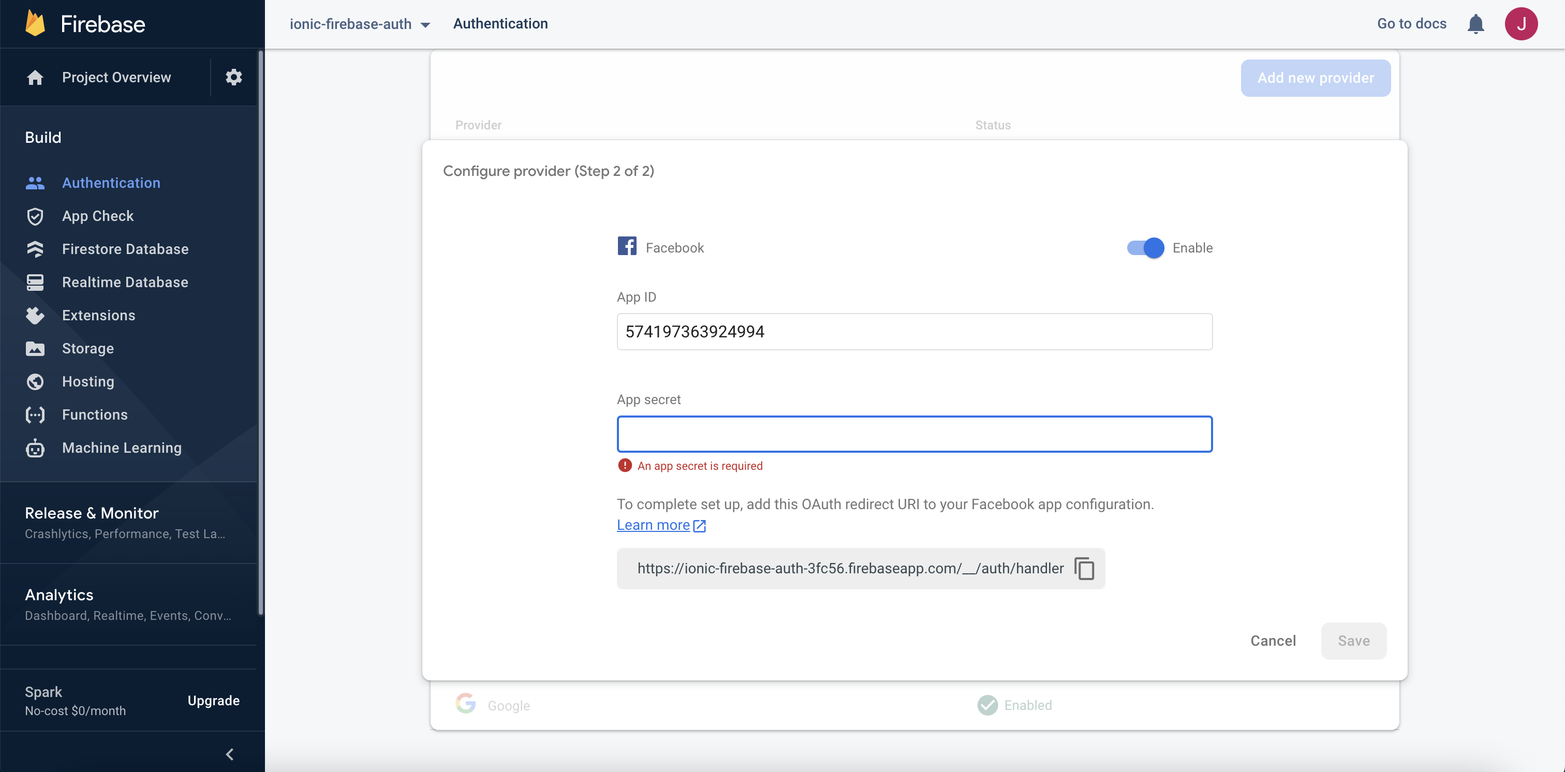The image size is (1565, 772).
Task: Click Add new provider button
Action: (x=1316, y=78)
